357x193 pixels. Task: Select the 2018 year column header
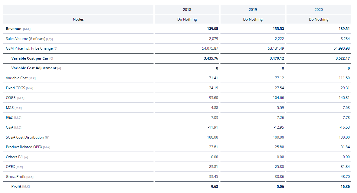pyautogui.click(x=187, y=10)
